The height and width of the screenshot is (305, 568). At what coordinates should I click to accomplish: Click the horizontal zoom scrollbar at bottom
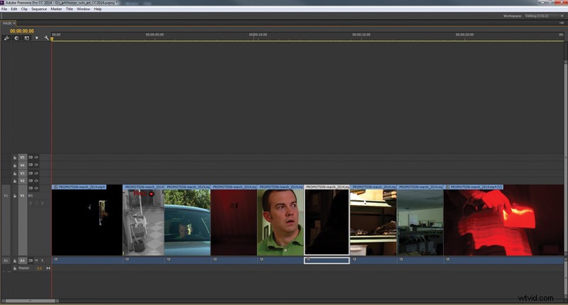tap(30, 301)
